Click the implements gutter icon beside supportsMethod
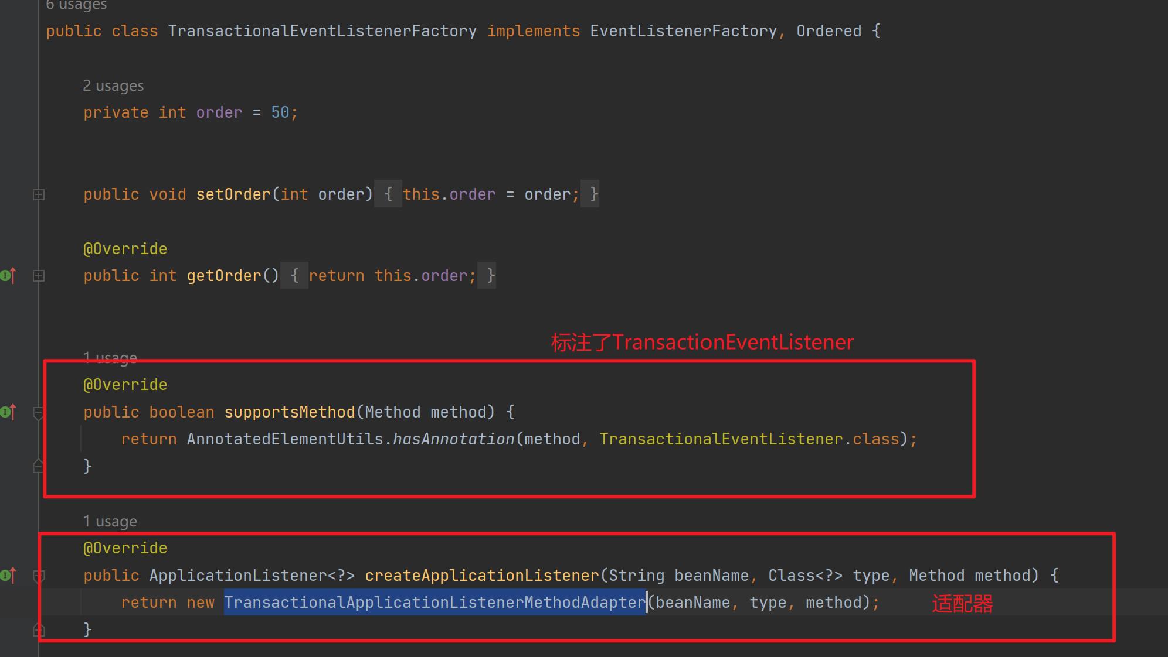 tap(8, 412)
